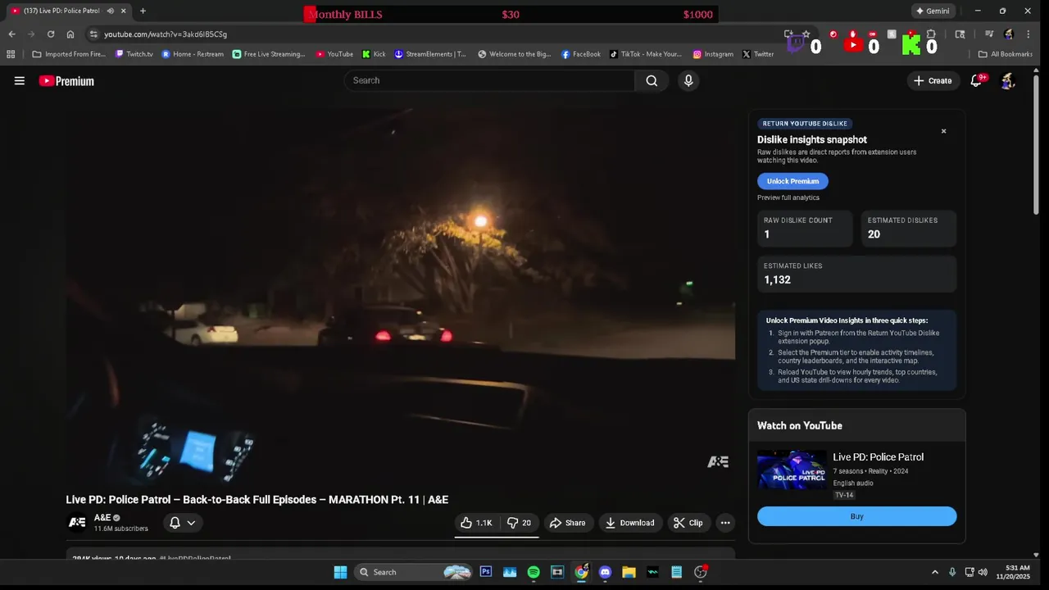The image size is (1049, 590).
Task: Open YouTube account avatar menu
Action: pos(1008,80)
